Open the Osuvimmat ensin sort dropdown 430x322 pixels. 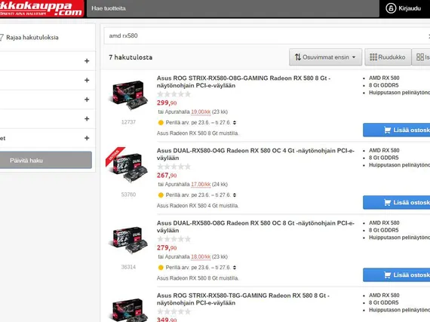(325, 57)
